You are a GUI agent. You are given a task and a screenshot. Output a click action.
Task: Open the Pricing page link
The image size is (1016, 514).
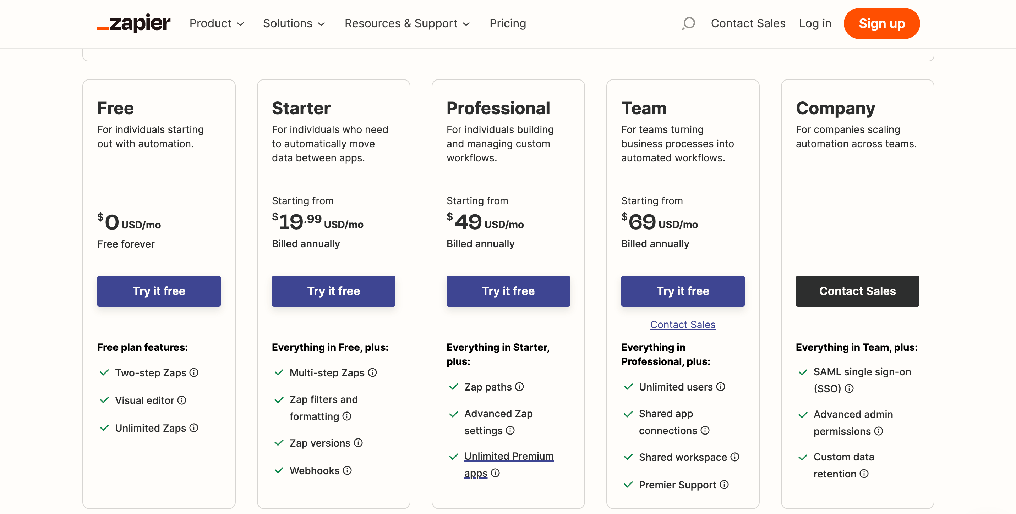tap(508, 23)
